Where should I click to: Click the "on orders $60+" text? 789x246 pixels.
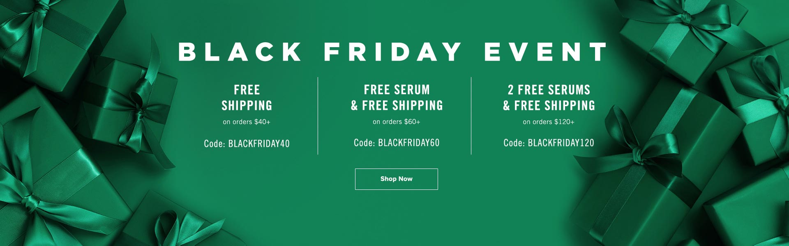397,122
